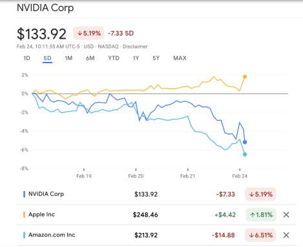
Task: Click the -$14.88 Amazon change value
Action: pyautogui.click(x=224, y=235)
